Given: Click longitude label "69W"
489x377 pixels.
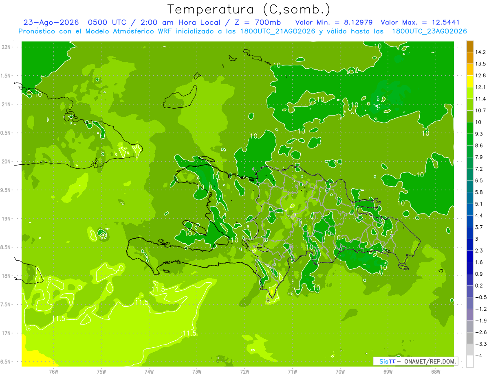Looking at the screenshot, I should coord(388,372).
